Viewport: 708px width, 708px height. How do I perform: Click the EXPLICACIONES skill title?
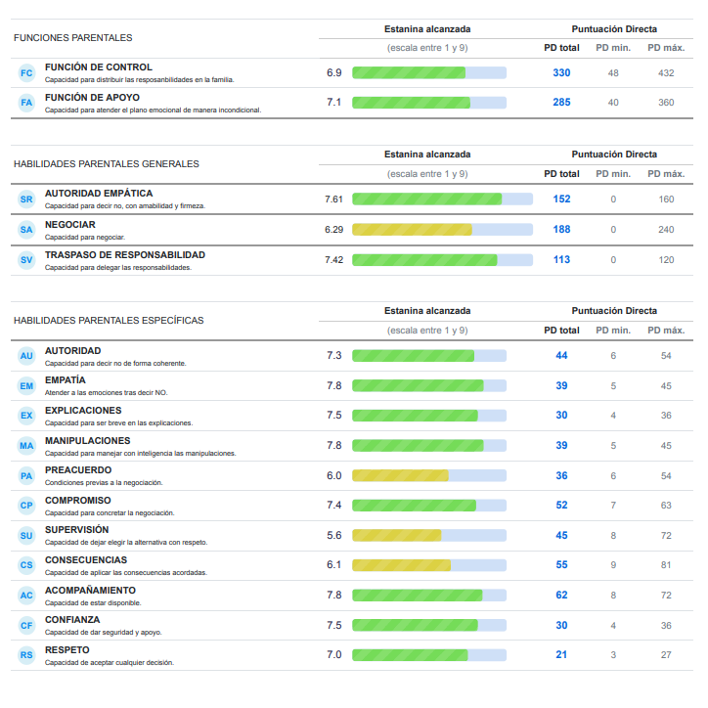(x=83, y=411)
